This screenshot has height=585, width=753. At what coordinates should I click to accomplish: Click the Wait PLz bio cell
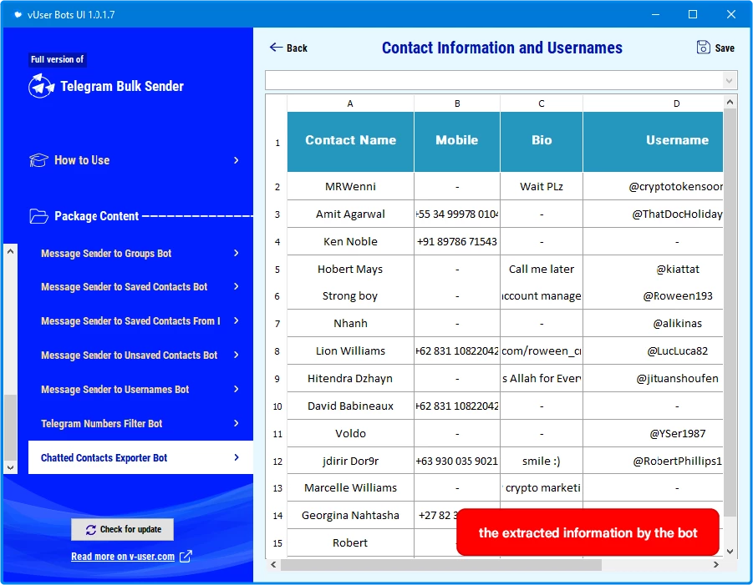point(542,187)
